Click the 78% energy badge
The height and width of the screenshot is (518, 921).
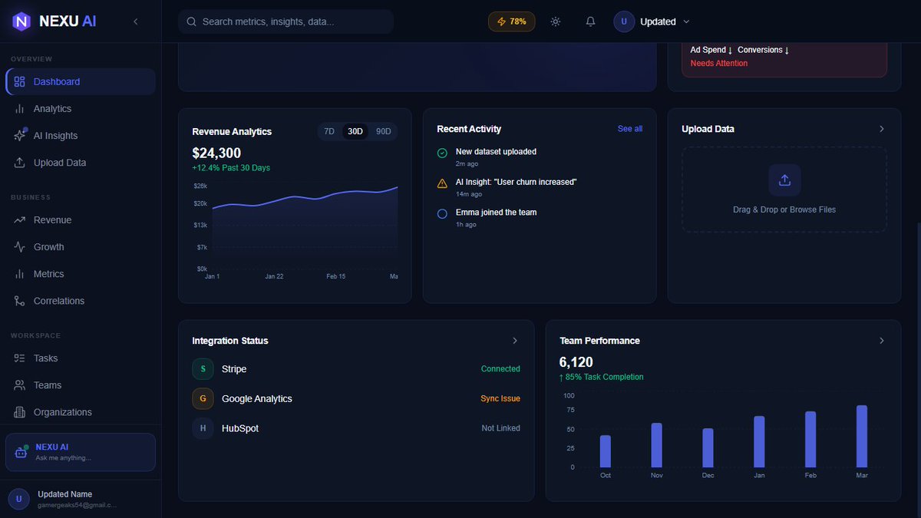512,21
